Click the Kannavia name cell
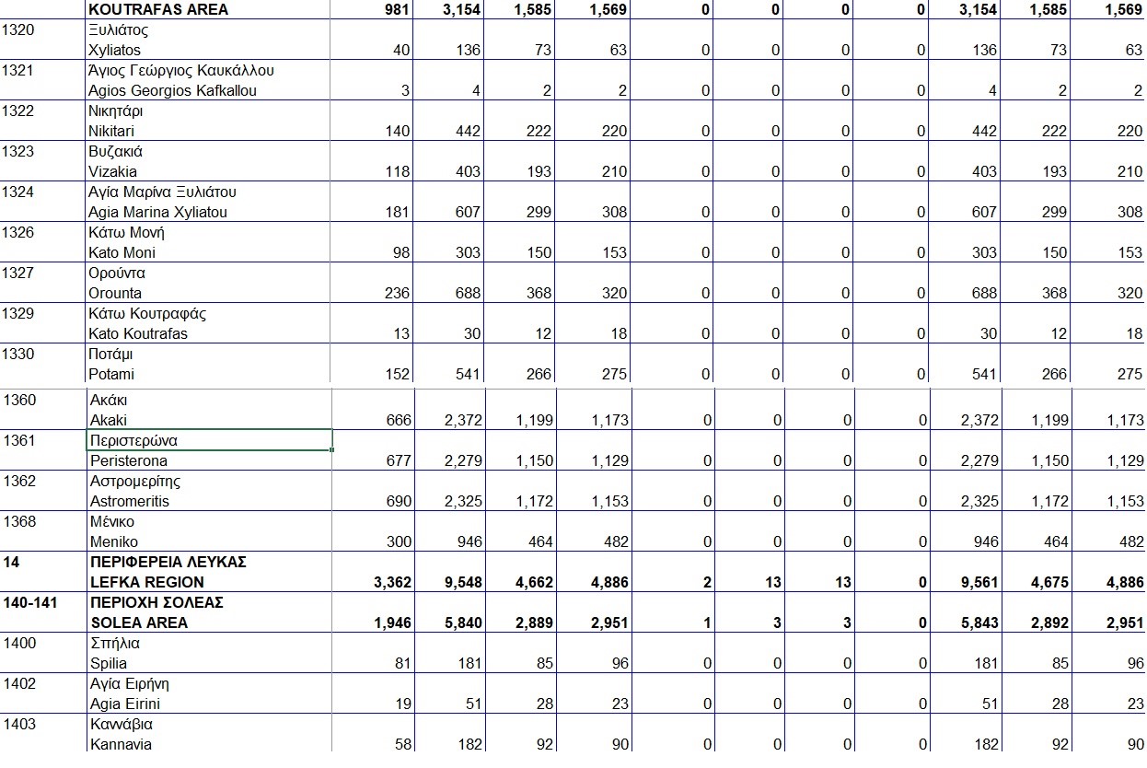 (121, 744)
